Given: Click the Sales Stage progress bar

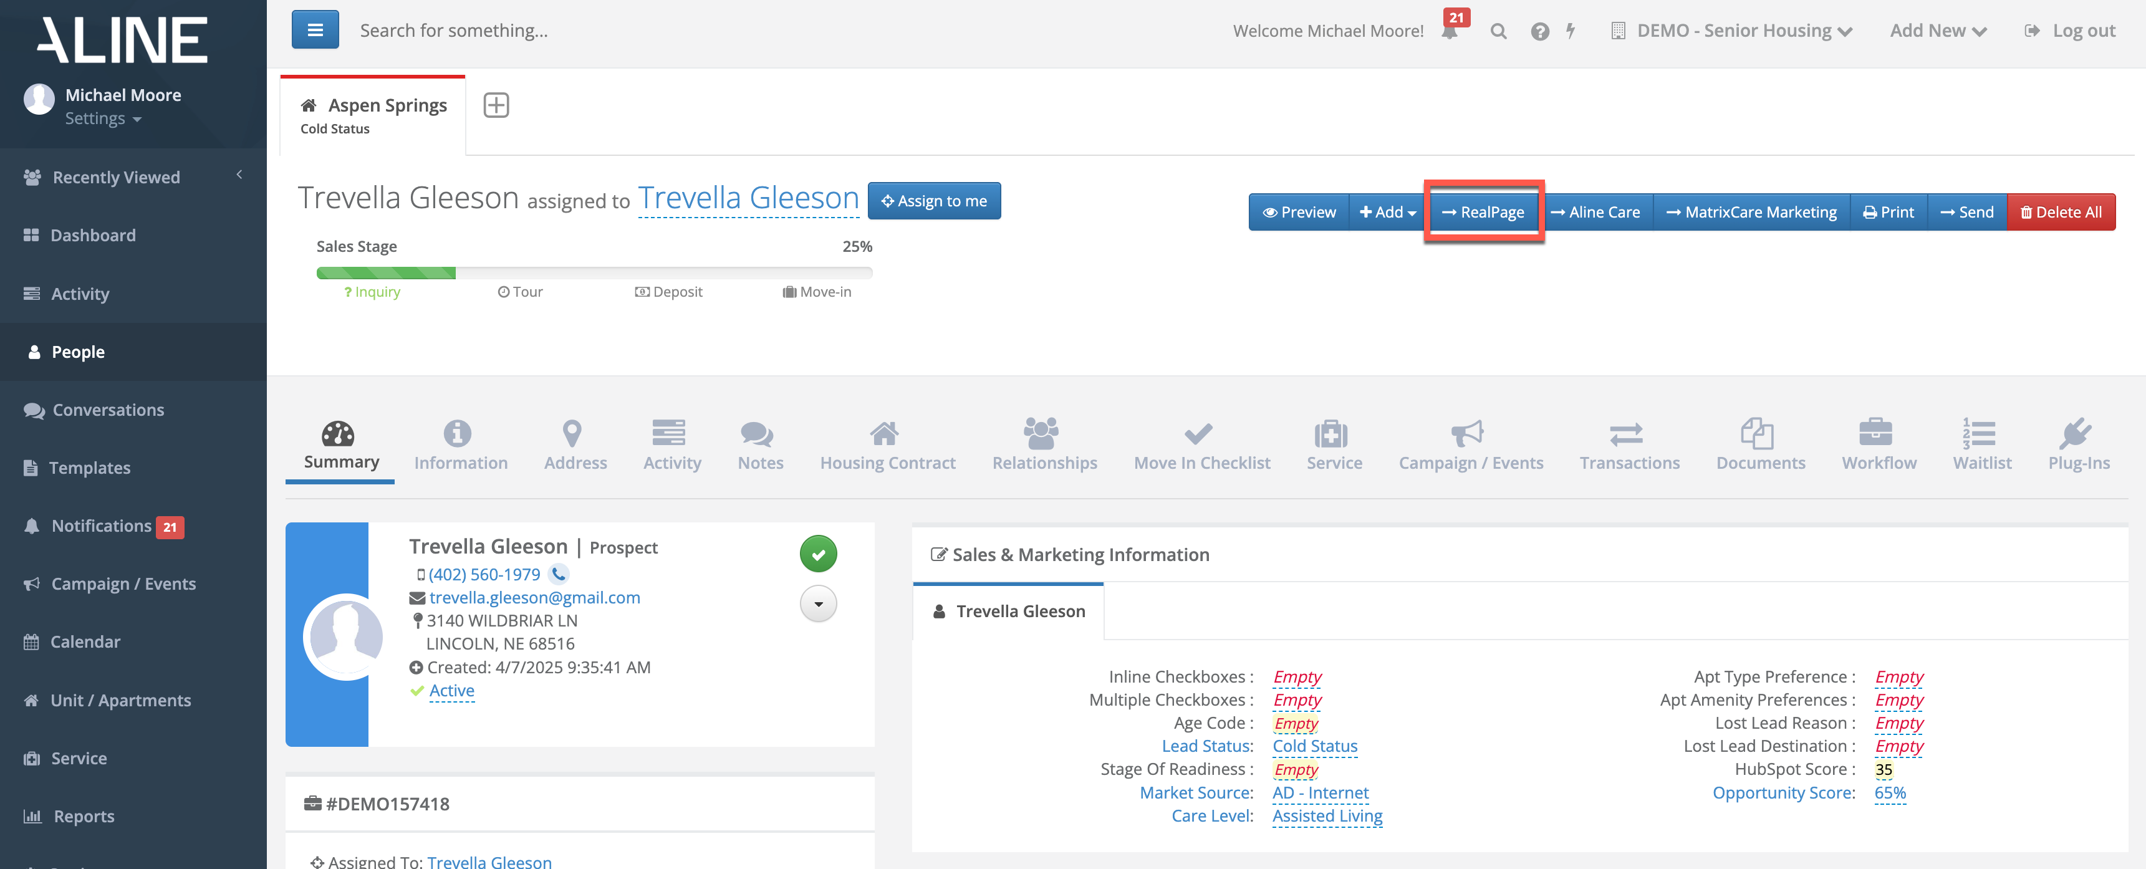Looking at the screenshot, I should (594, 272).
